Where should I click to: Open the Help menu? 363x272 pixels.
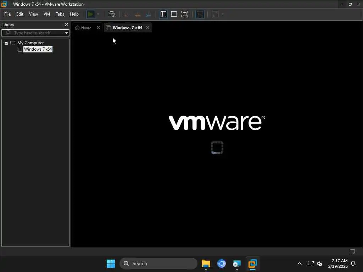coord(74,14)
